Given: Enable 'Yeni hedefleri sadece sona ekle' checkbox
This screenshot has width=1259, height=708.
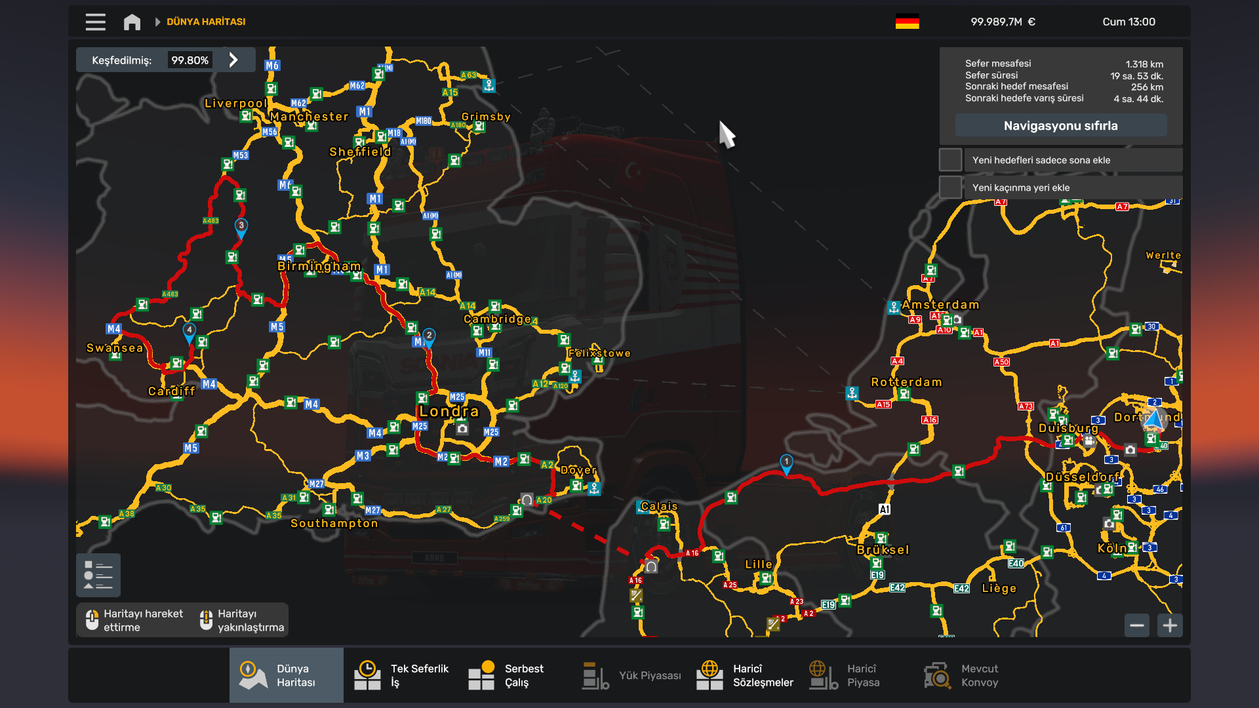Looking at the screenshot, I should (950, 160).
